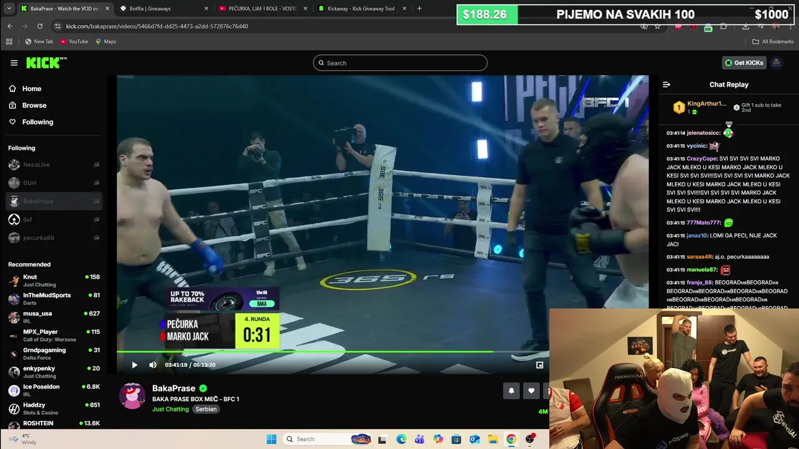Open ljaf followed channel
The height and width of the screenshot is (449, 799).
click(54, 220)
